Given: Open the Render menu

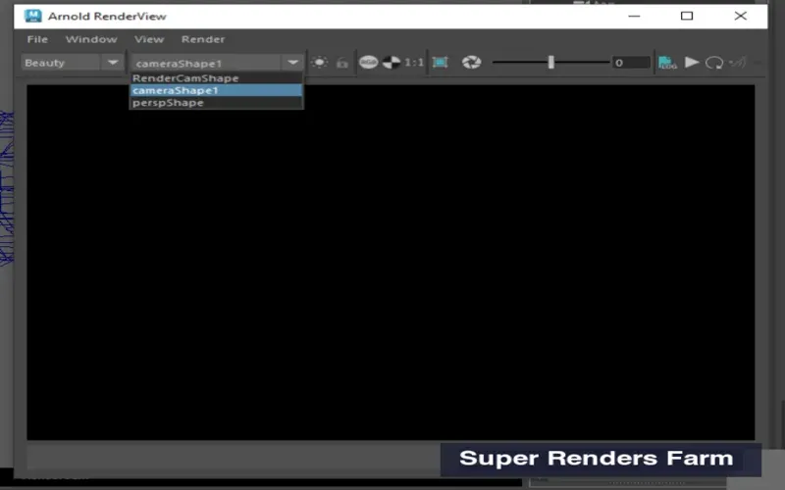Looking at the screenshot, I should [x=203, y=39].
